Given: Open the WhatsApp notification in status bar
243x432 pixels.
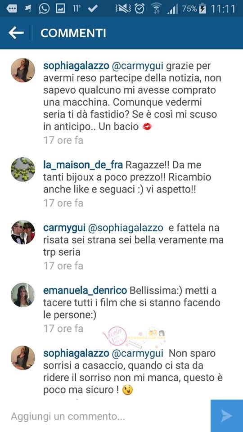Looking at the screenshot, I should coord(44,9).
